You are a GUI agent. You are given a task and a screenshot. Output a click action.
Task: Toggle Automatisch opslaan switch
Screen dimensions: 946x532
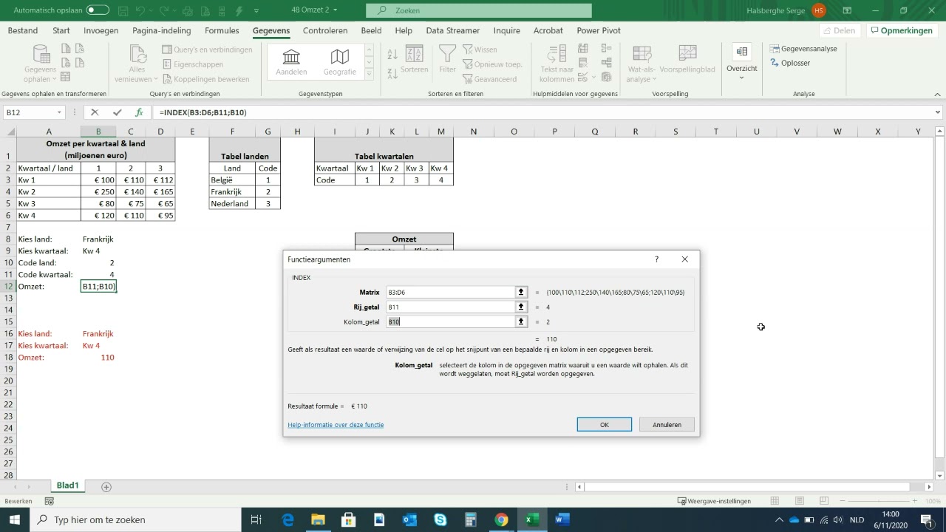point(98,10)
